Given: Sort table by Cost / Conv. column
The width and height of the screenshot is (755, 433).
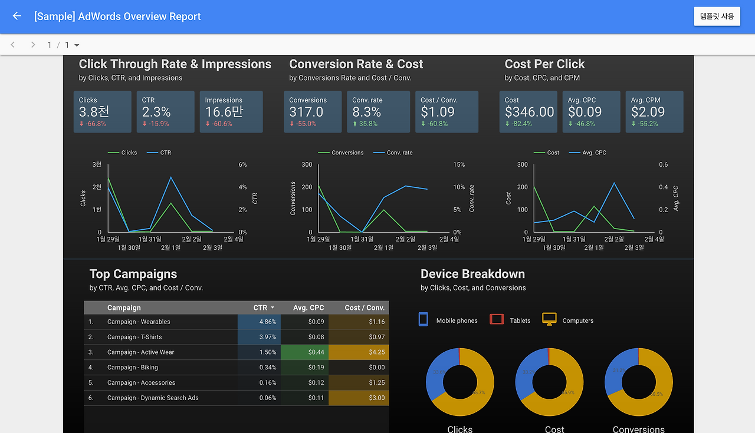Looking at the screenshot, I should (365, 308).
